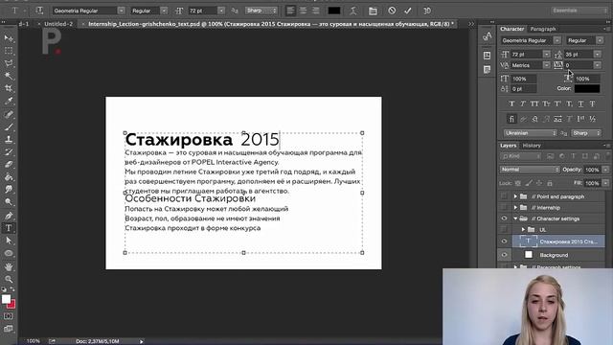Open font style dropdown in Character panel
This screenshot has height=345, width=613.
(600, 40)
